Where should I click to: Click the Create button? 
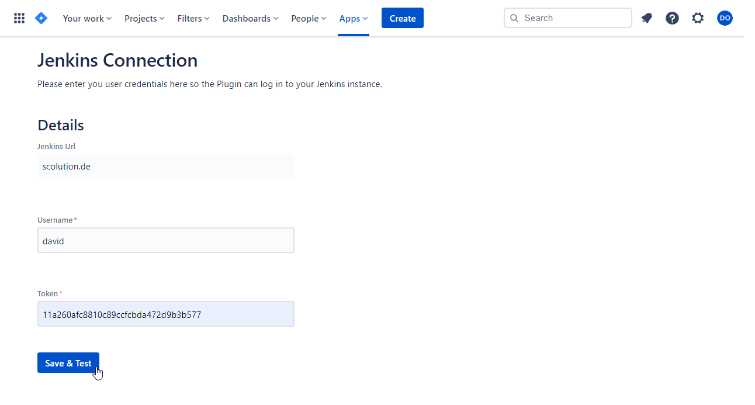pyautogui.click(x=403, y=18)
